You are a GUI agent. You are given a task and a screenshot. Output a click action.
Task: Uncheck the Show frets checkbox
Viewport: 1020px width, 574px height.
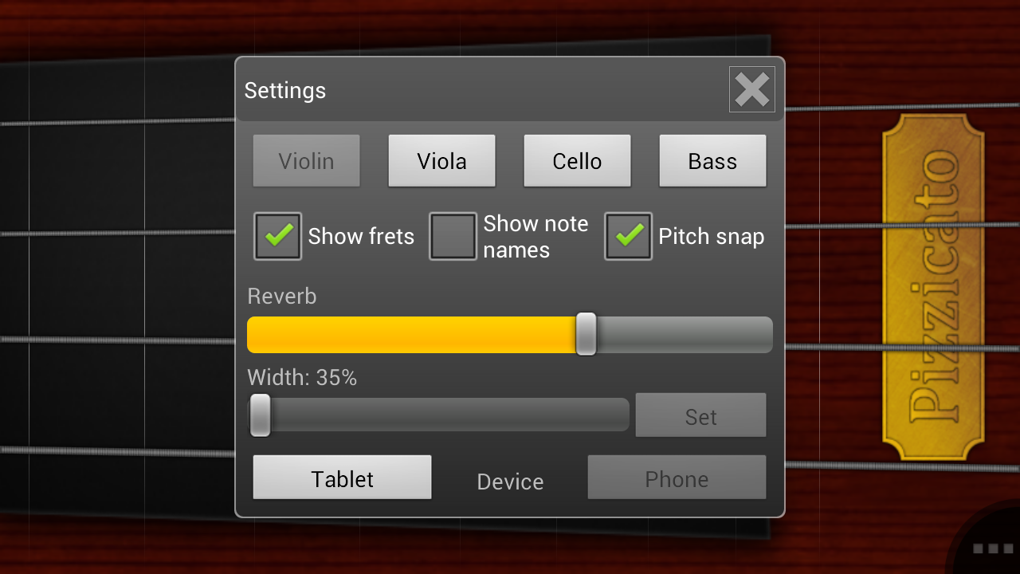tap(277, 236)
